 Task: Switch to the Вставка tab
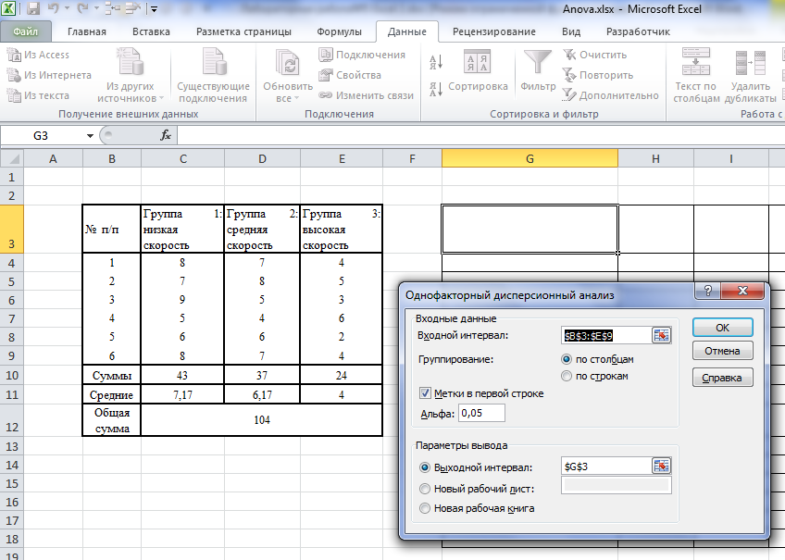(x=151, y=31)
